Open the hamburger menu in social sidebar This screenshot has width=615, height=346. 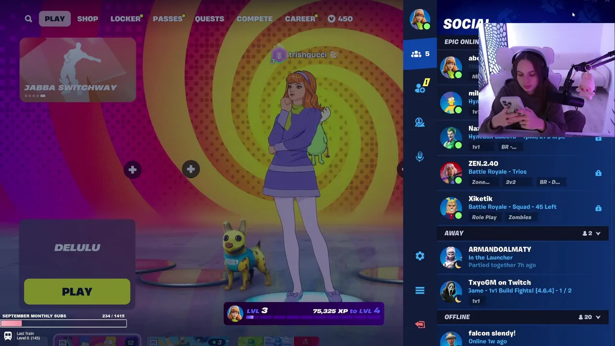pyautogui.click(x=420, y=291)
